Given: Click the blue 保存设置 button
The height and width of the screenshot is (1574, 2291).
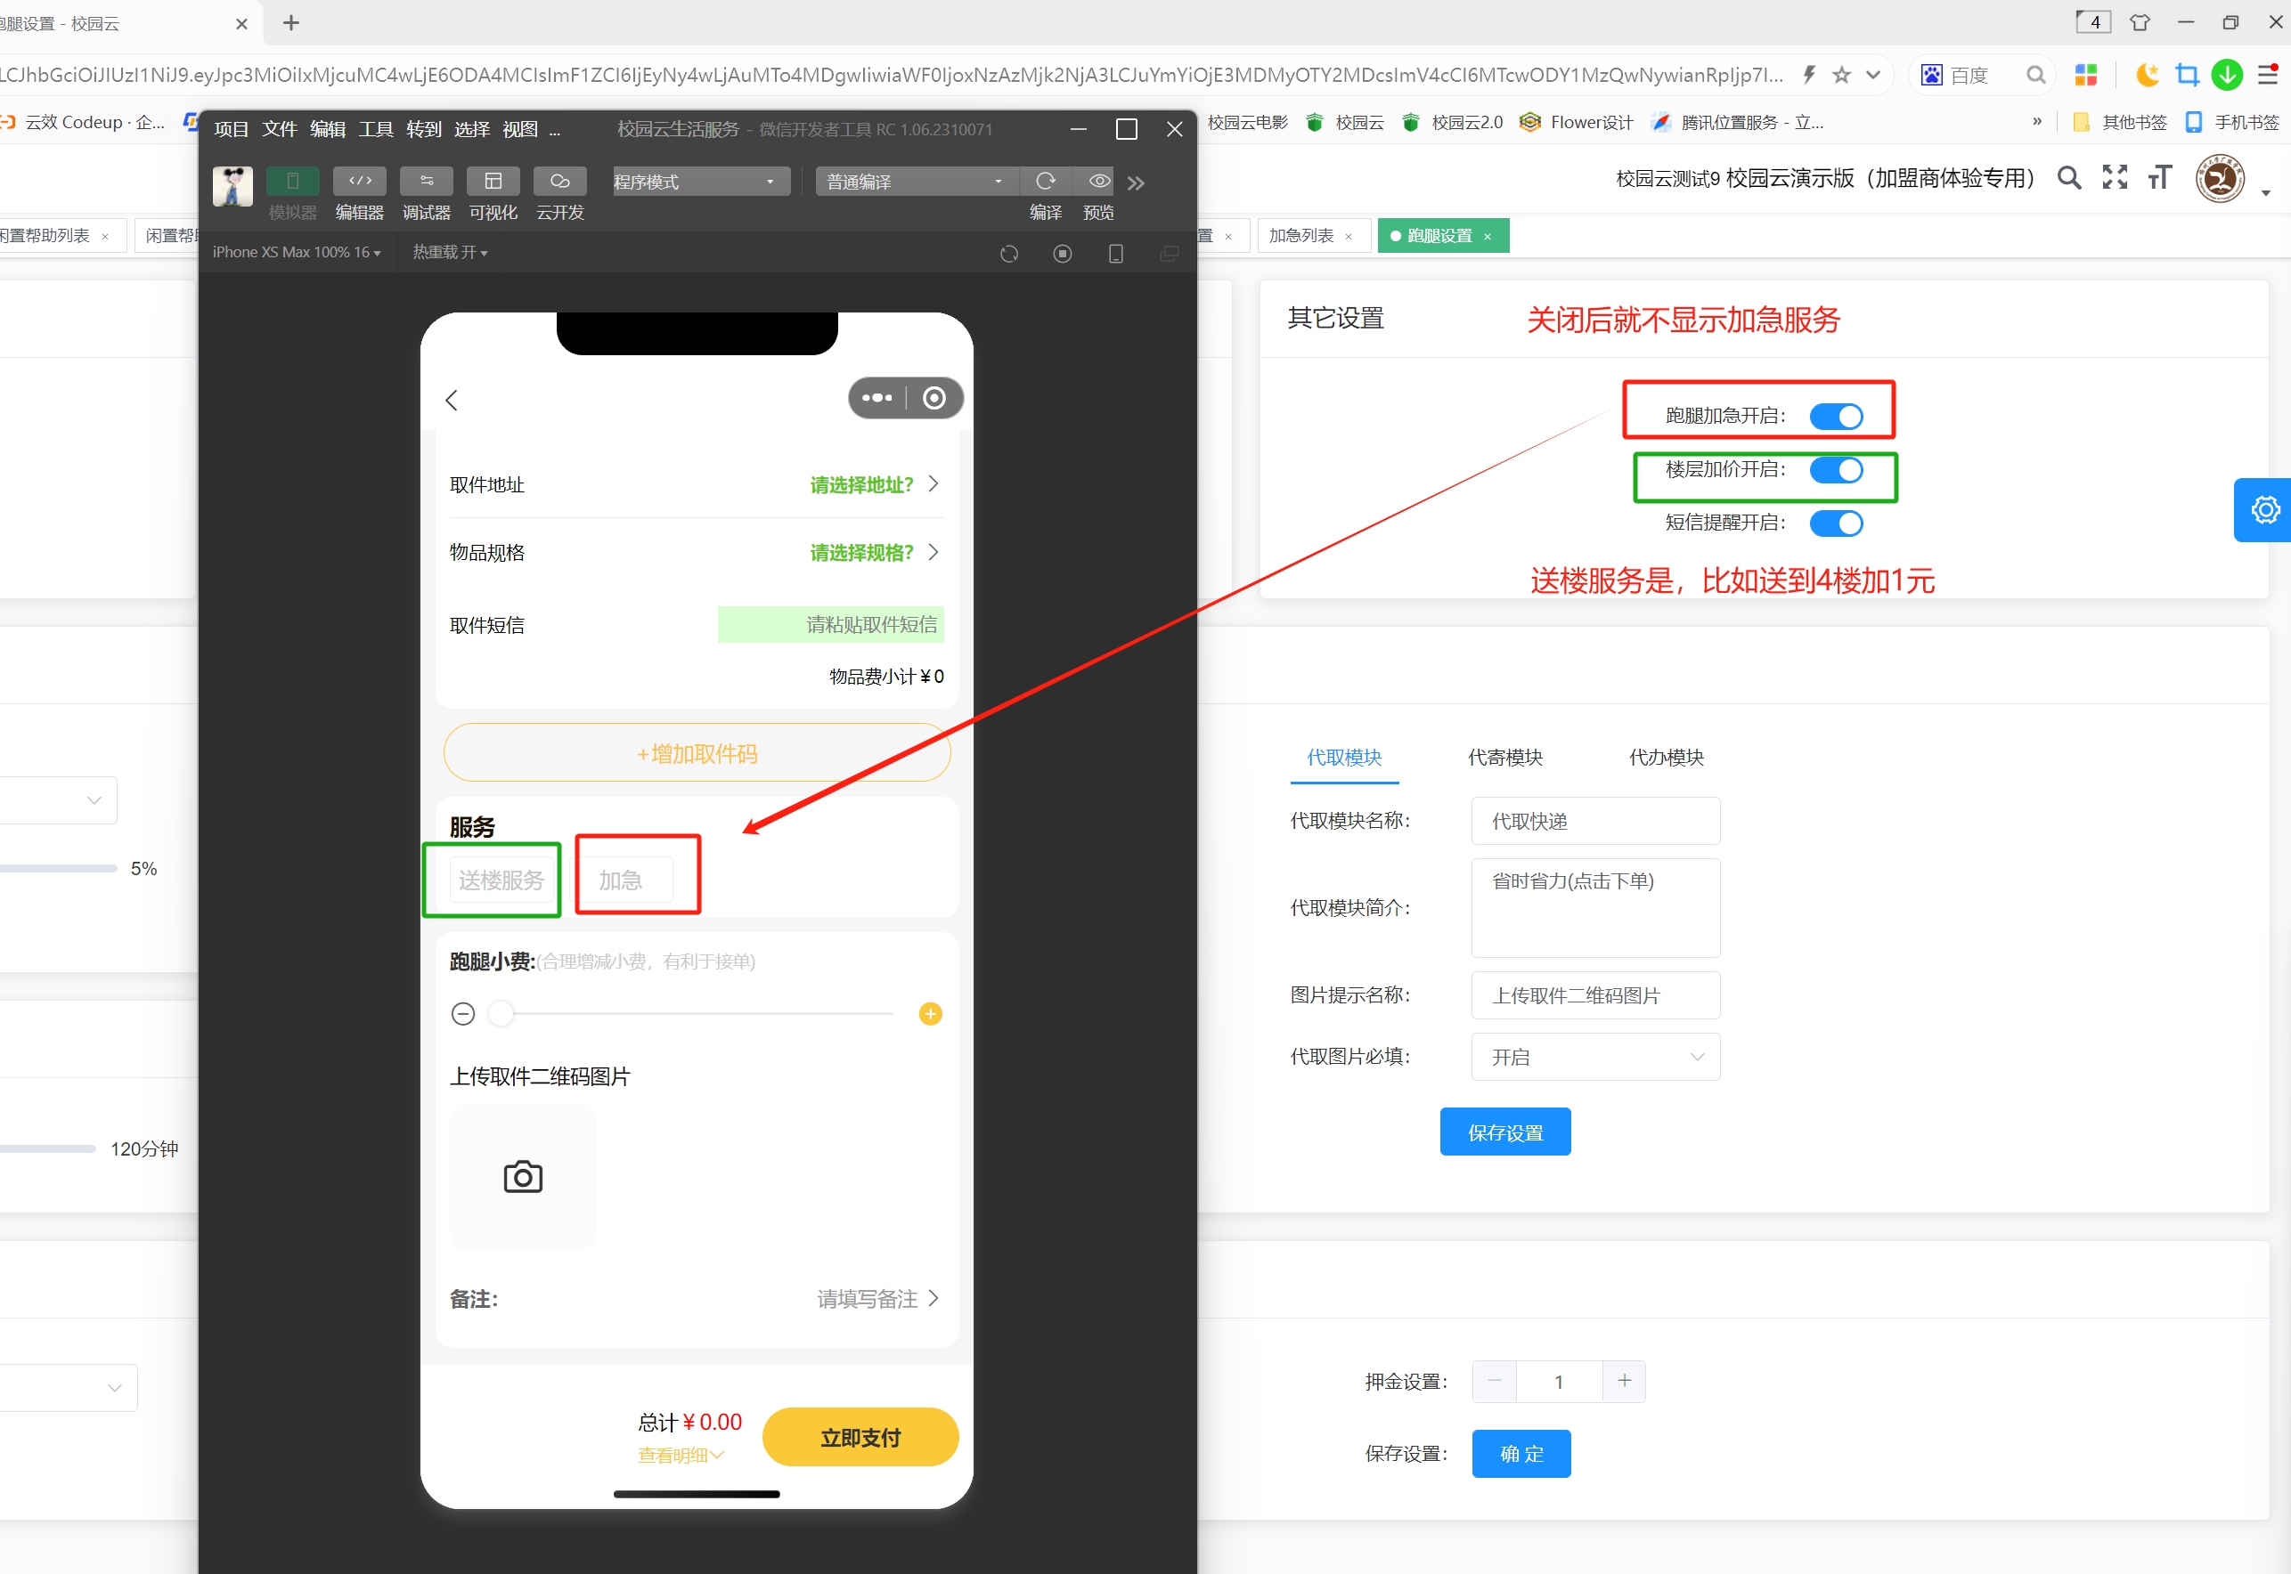Looking at the screenshot, I should click(1504, 1132).
